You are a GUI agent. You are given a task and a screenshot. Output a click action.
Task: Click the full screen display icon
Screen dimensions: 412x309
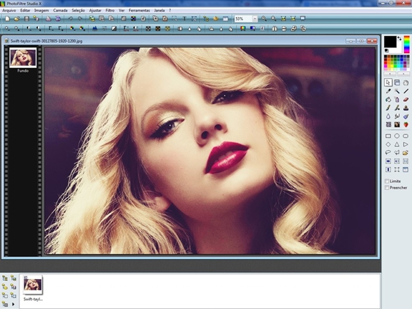tap(303, 19)
